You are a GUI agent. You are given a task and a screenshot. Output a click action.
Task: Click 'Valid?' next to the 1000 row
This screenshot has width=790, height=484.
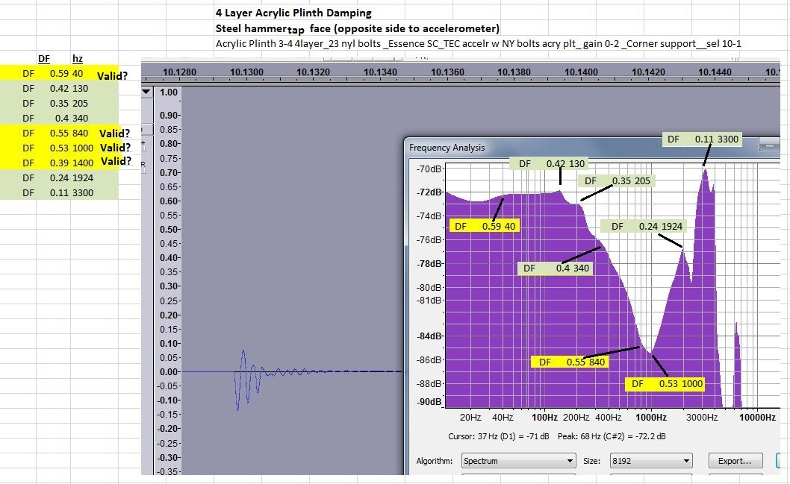click(x=116, y=148)
